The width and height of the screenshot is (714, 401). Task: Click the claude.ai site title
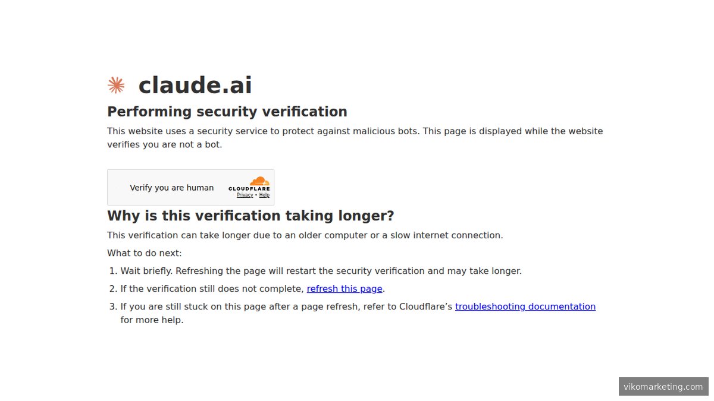pyautogui.click(x=195, y=84)
